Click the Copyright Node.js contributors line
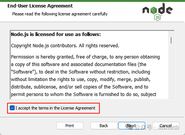The image size is (185, 135). point(65,46)
